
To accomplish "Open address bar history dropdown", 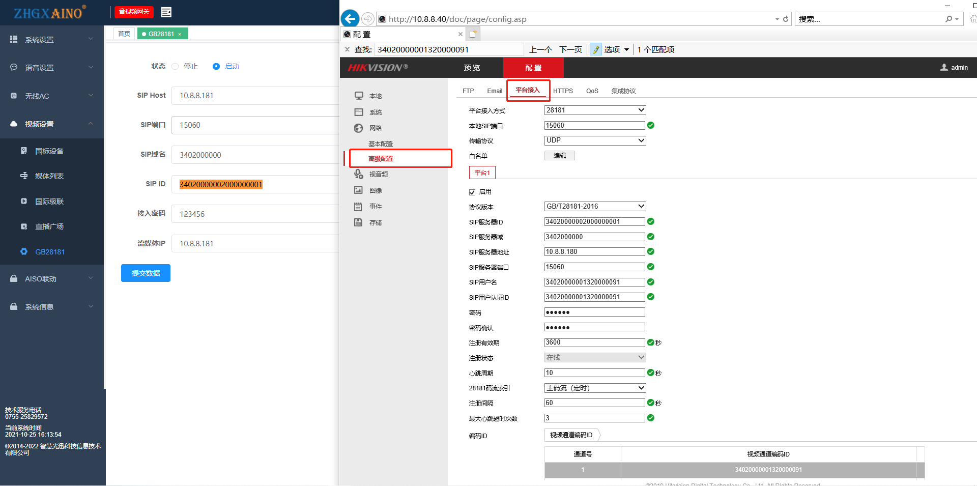I will 777,19.
